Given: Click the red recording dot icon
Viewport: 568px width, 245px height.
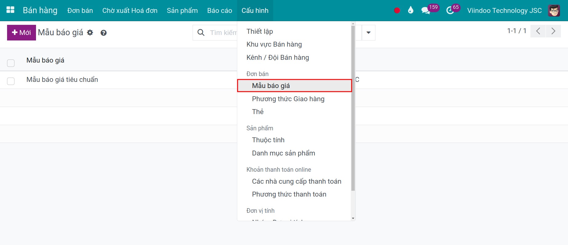Looking at the screenshot, I should click(397, 10).
